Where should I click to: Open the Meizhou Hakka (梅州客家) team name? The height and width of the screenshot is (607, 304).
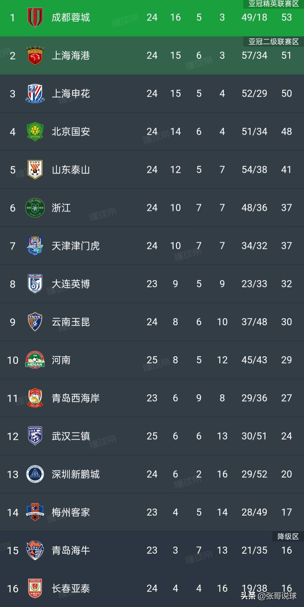coord(71,512)
